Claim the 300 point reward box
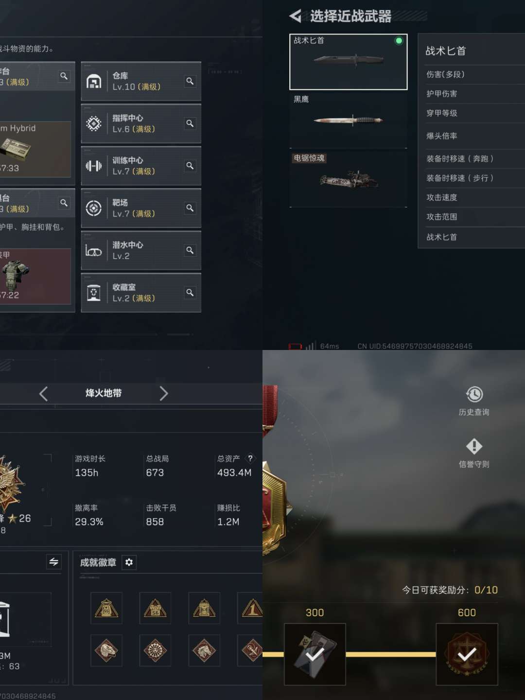 pyautogui.click(x=315, y=654)
